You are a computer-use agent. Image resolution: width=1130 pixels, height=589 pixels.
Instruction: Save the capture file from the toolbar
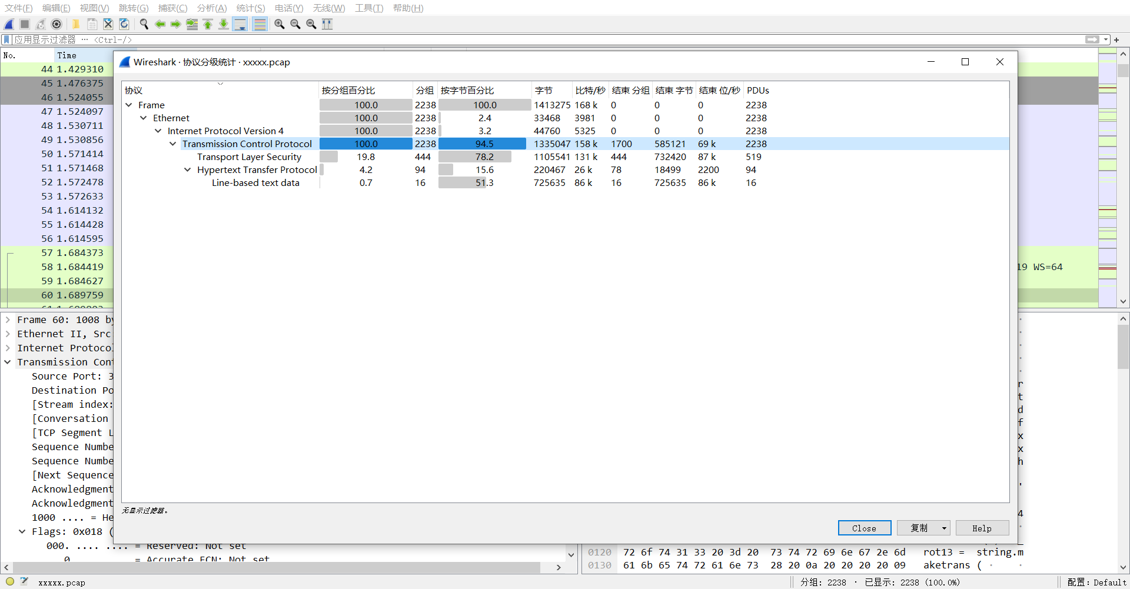(92, 24)
